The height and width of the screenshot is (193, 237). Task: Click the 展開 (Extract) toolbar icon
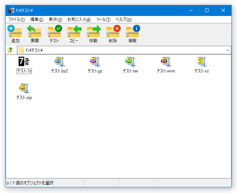click(34, 34)
